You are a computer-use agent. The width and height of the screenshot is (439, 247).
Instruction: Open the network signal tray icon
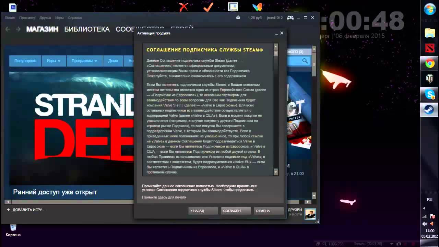(x=425, y=216)
